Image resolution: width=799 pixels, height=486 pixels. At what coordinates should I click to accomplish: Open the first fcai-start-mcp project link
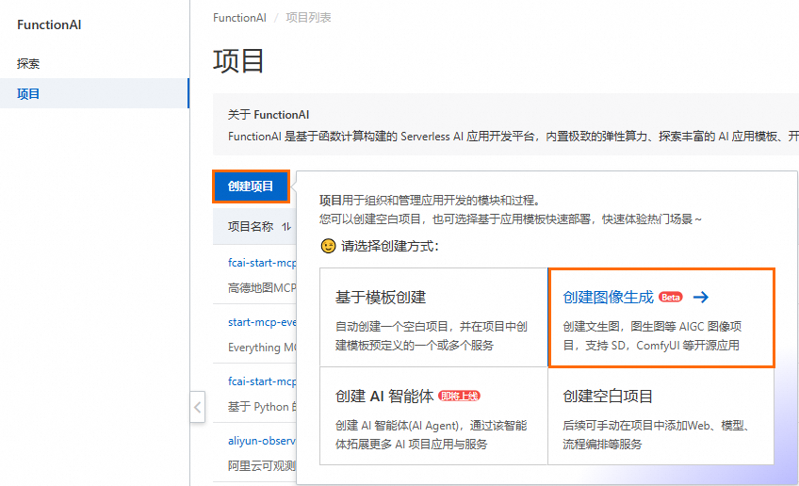point(262,263)
